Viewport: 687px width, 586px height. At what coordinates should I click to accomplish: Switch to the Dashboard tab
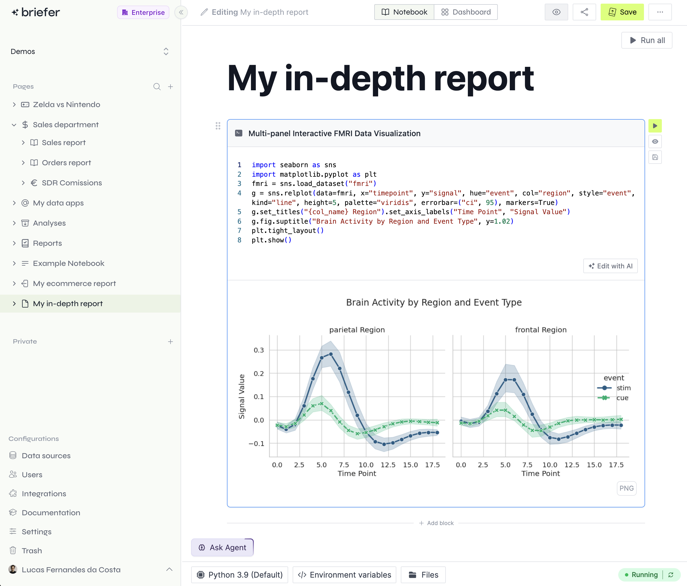[x=466, y=12]
